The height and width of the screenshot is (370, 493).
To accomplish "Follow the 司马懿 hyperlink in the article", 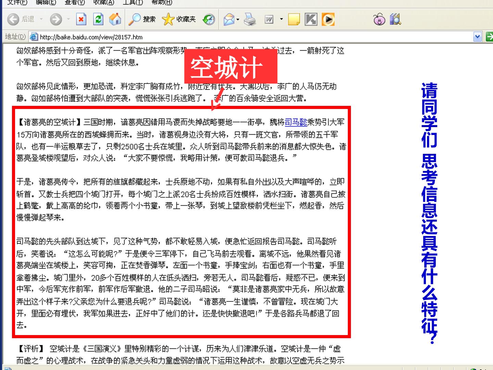I will (296, 122).
